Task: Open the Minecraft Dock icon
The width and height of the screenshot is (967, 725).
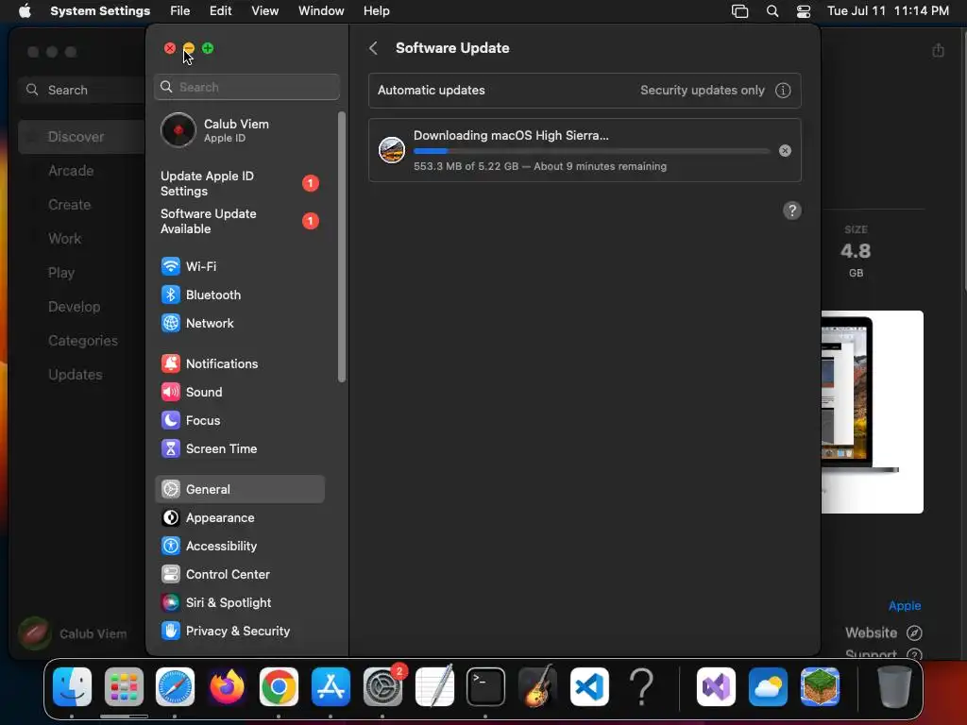Action: pos(820,687)
